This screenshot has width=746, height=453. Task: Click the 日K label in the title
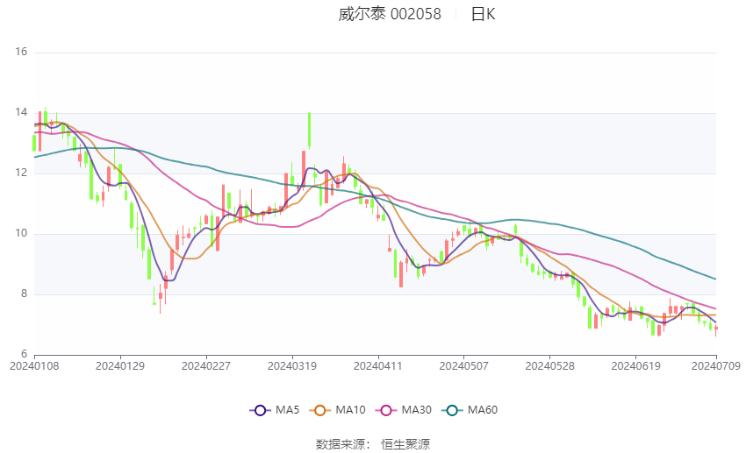[x=483, y=14]
